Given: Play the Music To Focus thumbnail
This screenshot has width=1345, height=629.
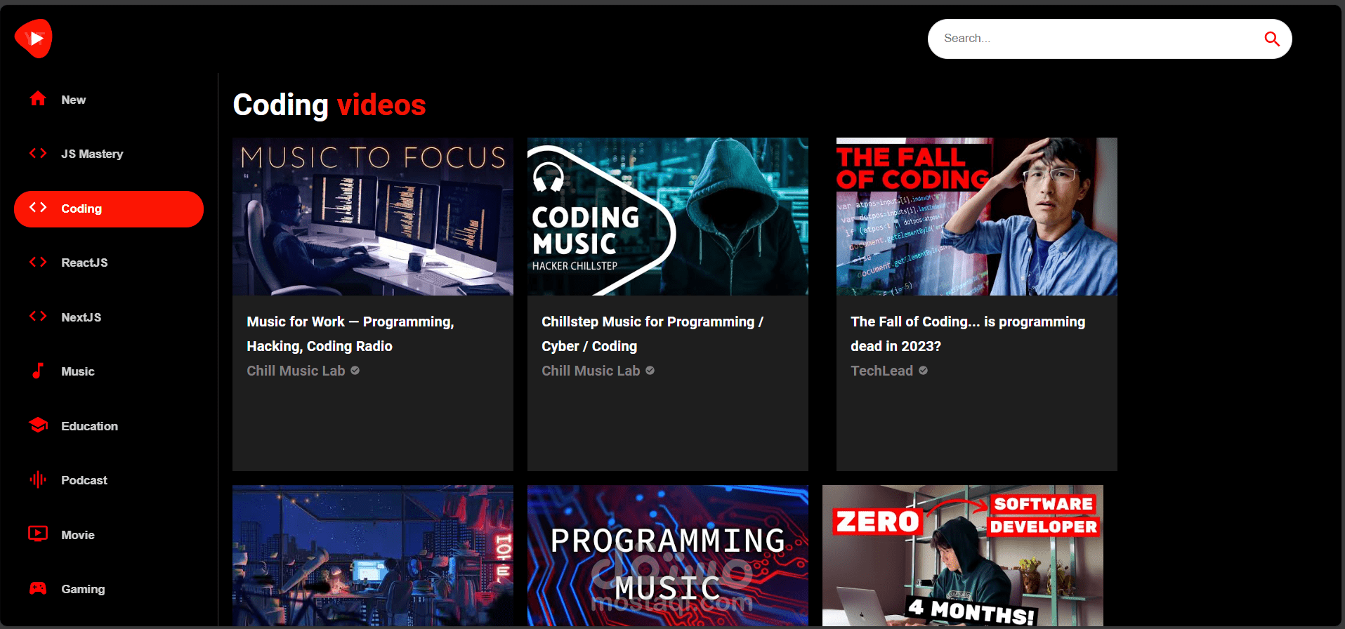Looking at the screenshot, I should click(373, 216).
